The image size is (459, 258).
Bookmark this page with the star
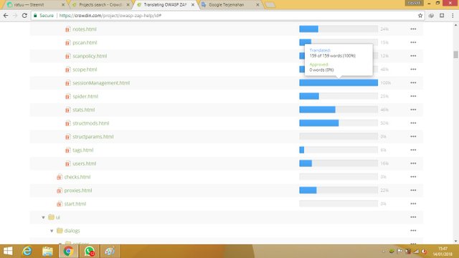coord(420,16)
